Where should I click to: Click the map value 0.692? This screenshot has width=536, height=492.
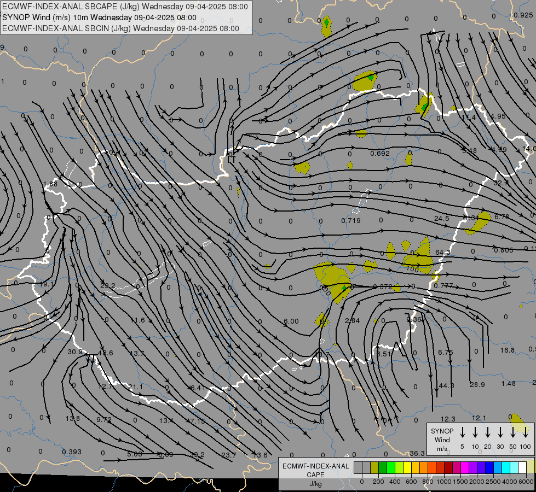point(380,153)
